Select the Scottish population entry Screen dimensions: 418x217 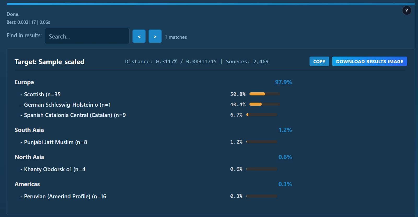point(42,94)
